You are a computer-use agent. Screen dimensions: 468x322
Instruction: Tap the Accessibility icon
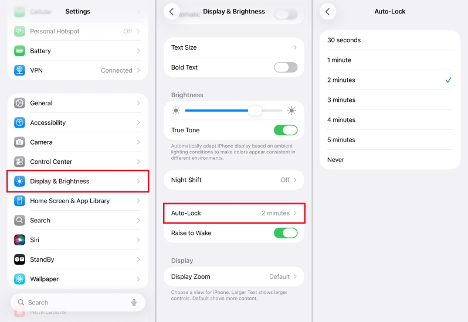(20, 122)
